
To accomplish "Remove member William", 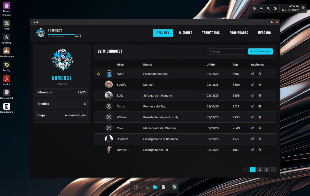I will point(260,117).
